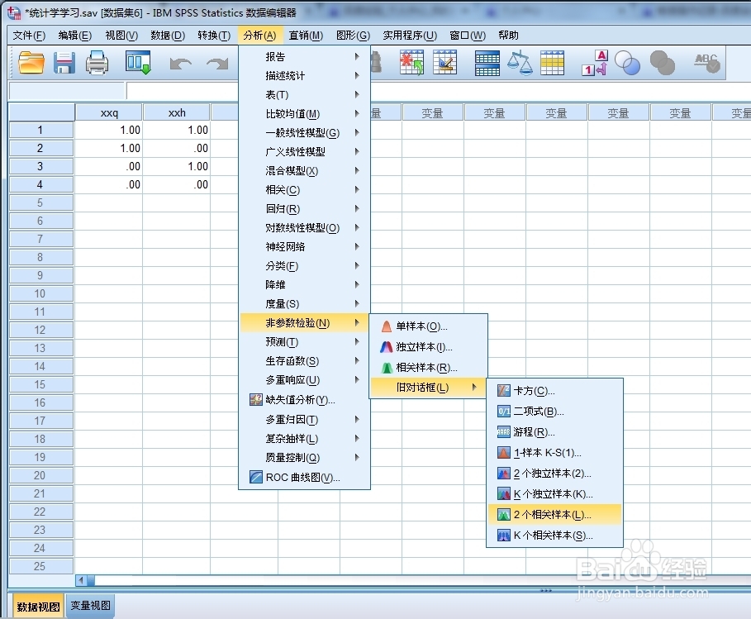Click the ROC curve icon

[x=256, y=477]
